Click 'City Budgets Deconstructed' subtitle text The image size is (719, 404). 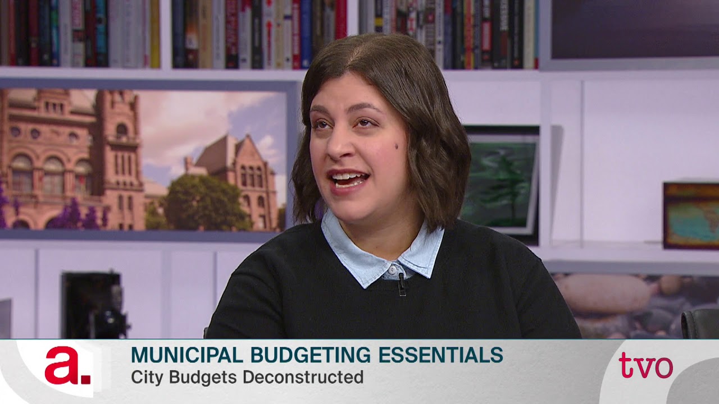point(247,377)
